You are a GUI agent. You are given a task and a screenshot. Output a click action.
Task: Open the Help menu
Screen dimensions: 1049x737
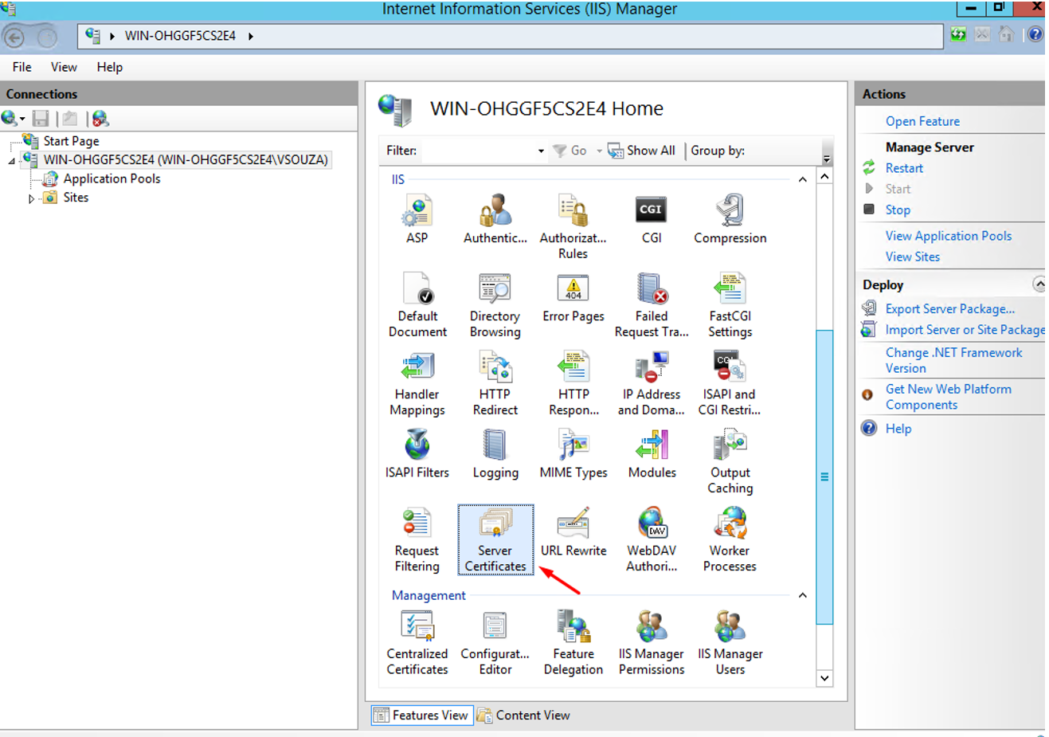click(x=110, y=67)
